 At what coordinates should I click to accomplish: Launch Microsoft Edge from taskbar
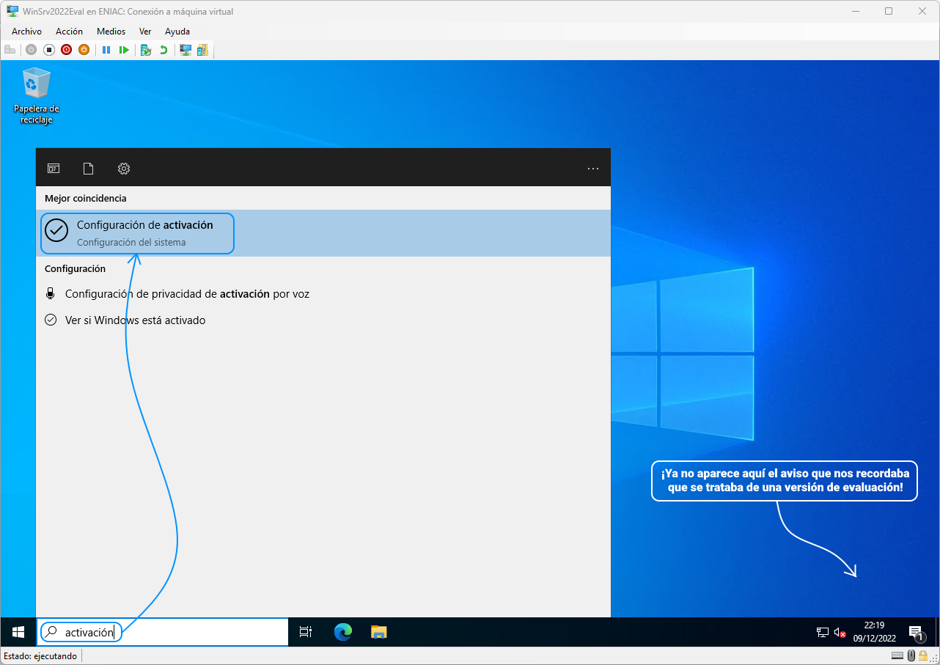click(x=343, y=632)
